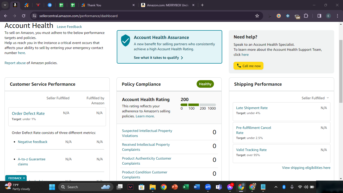Click View shipping eligibilities here
Screen dimensions: 343x193
coord(306,168)
